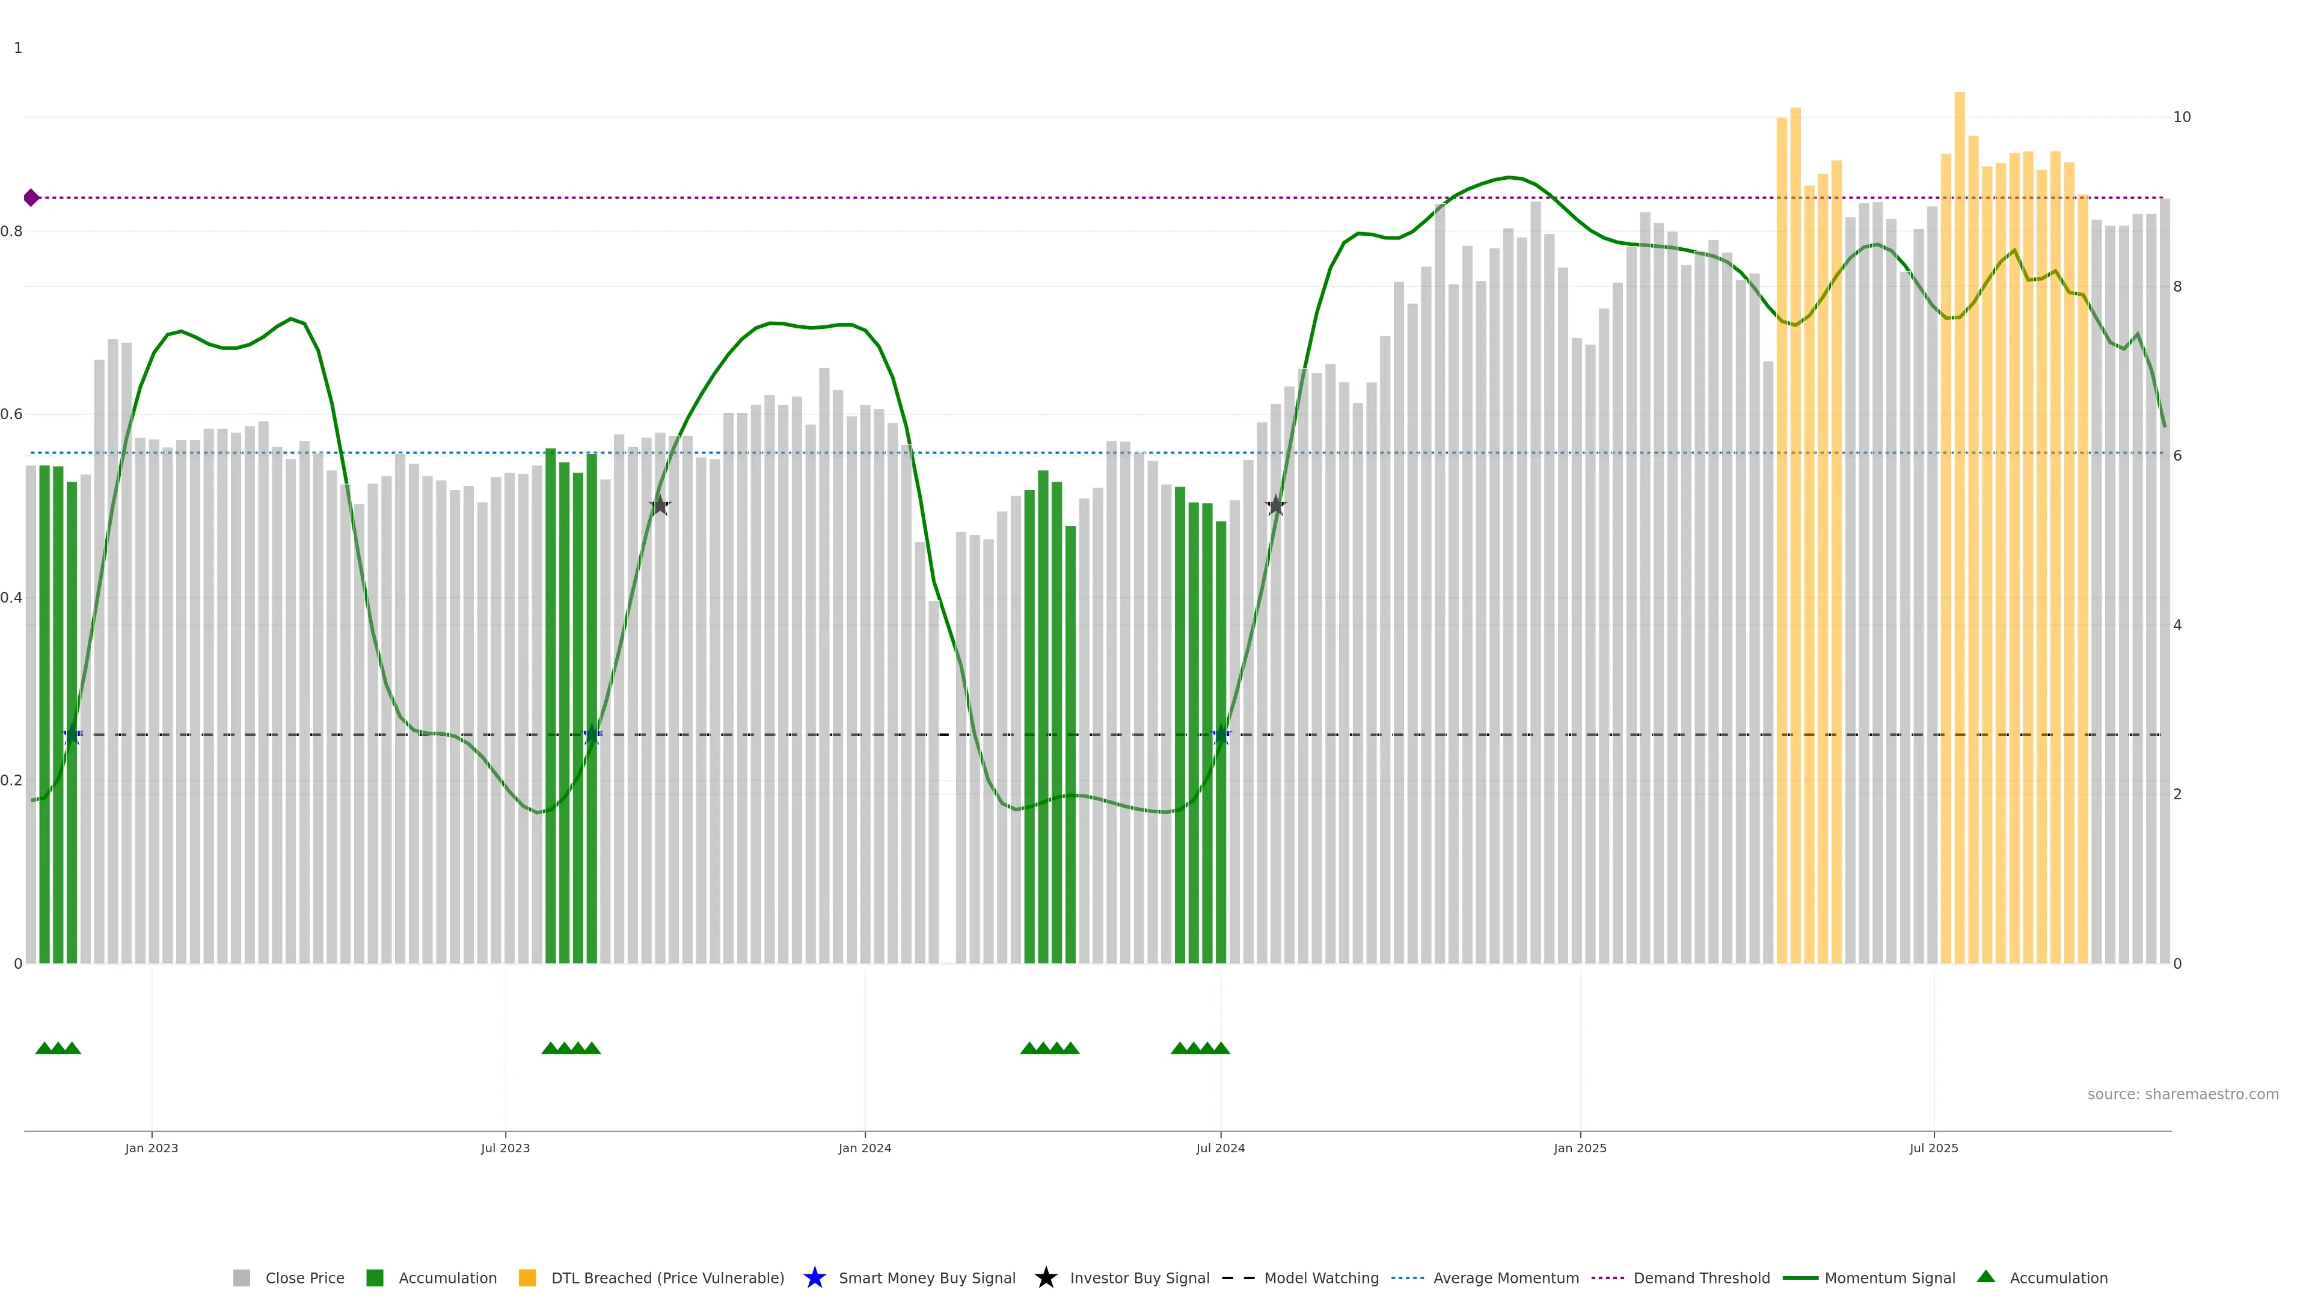This screenshot has width=2309, height=1299.
Task: Click the Investor Buy Signal star near Sep 2023
Action: tap(660, 506)
